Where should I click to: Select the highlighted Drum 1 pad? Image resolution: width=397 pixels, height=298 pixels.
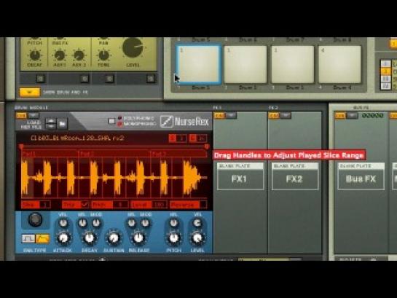coord(198,64)
